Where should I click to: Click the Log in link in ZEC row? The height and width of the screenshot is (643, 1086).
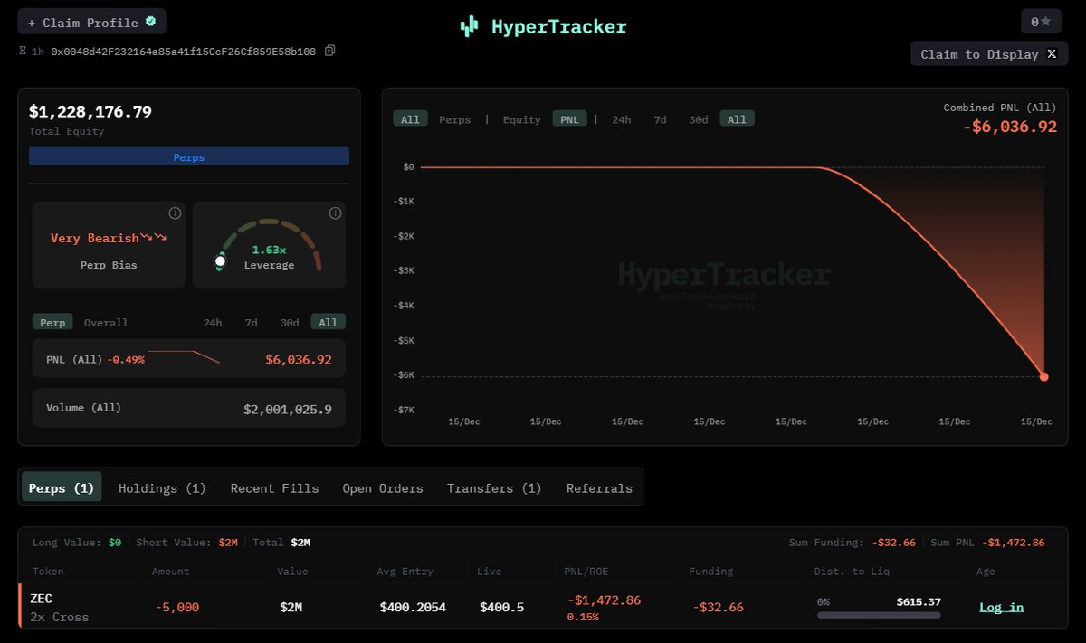point(1001,608)
